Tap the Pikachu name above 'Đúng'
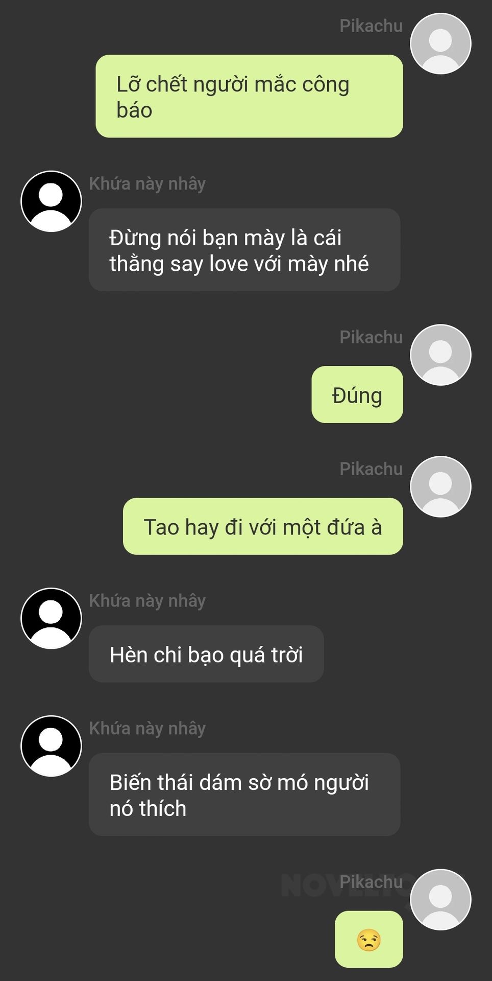This screenshot has height=981, width=492. [x=371, y=337]
